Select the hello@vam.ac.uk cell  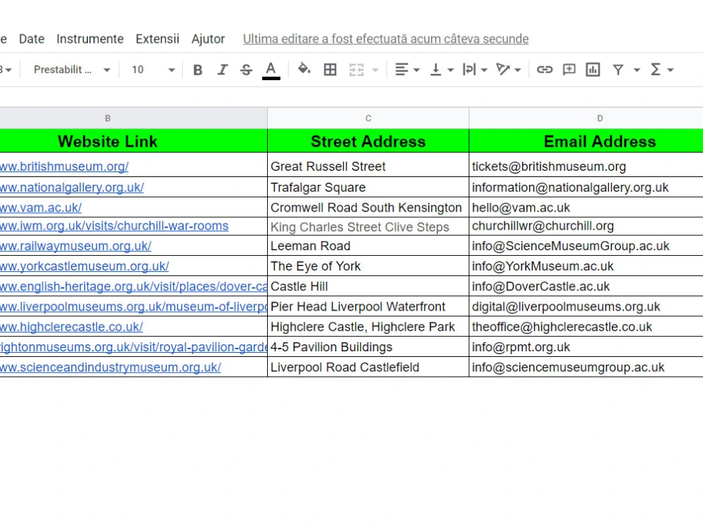tap(586, 207)
